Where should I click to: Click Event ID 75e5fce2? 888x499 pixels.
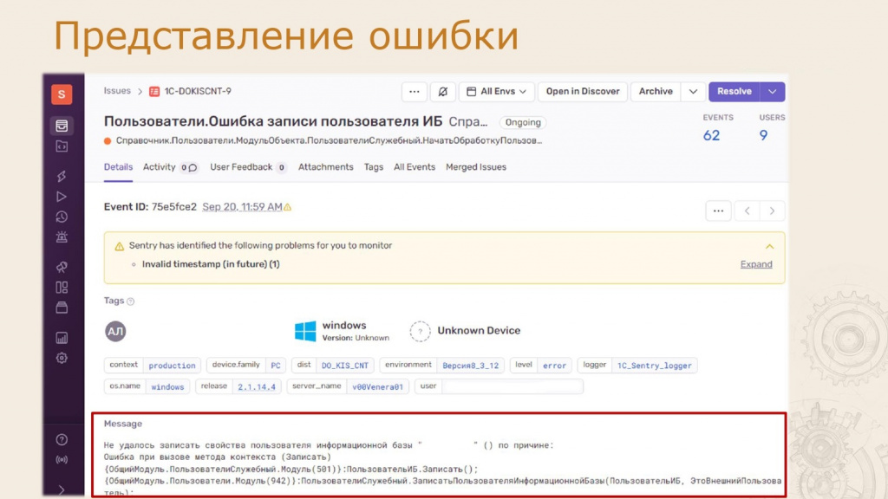click(150, 207)
